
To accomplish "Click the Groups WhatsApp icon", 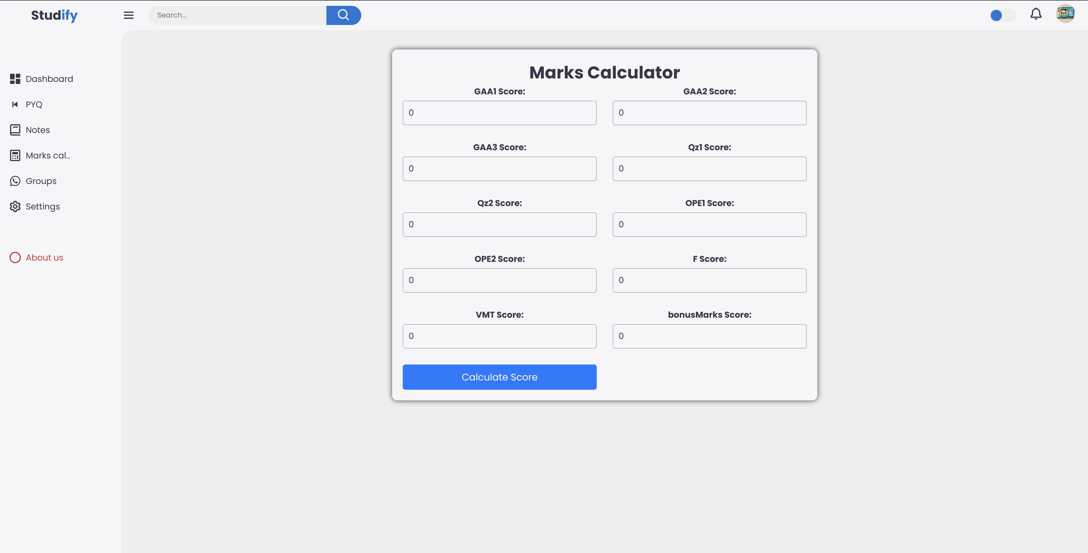I will point(15,181).
